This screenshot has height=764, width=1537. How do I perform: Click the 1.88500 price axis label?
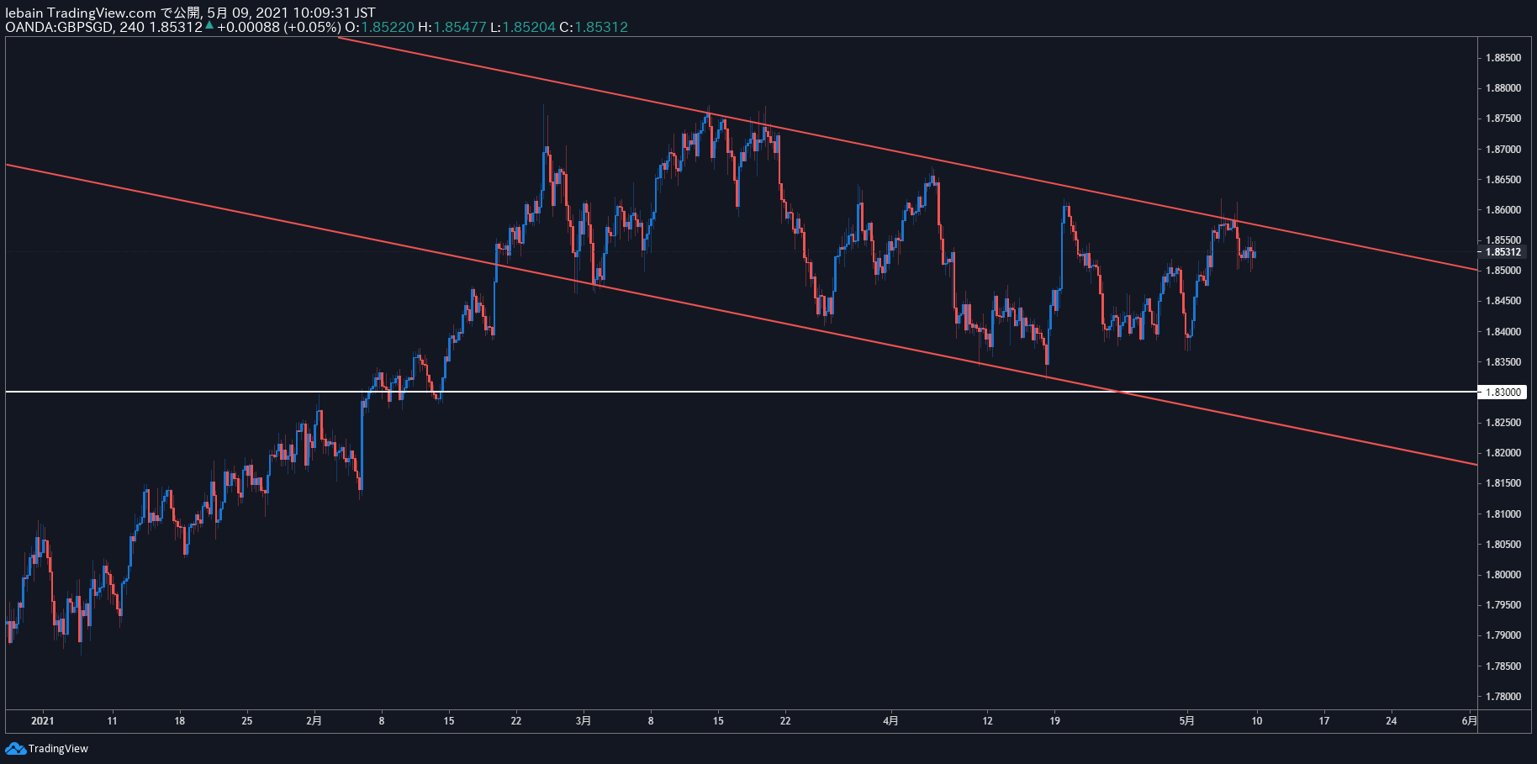coord(1503,58)
